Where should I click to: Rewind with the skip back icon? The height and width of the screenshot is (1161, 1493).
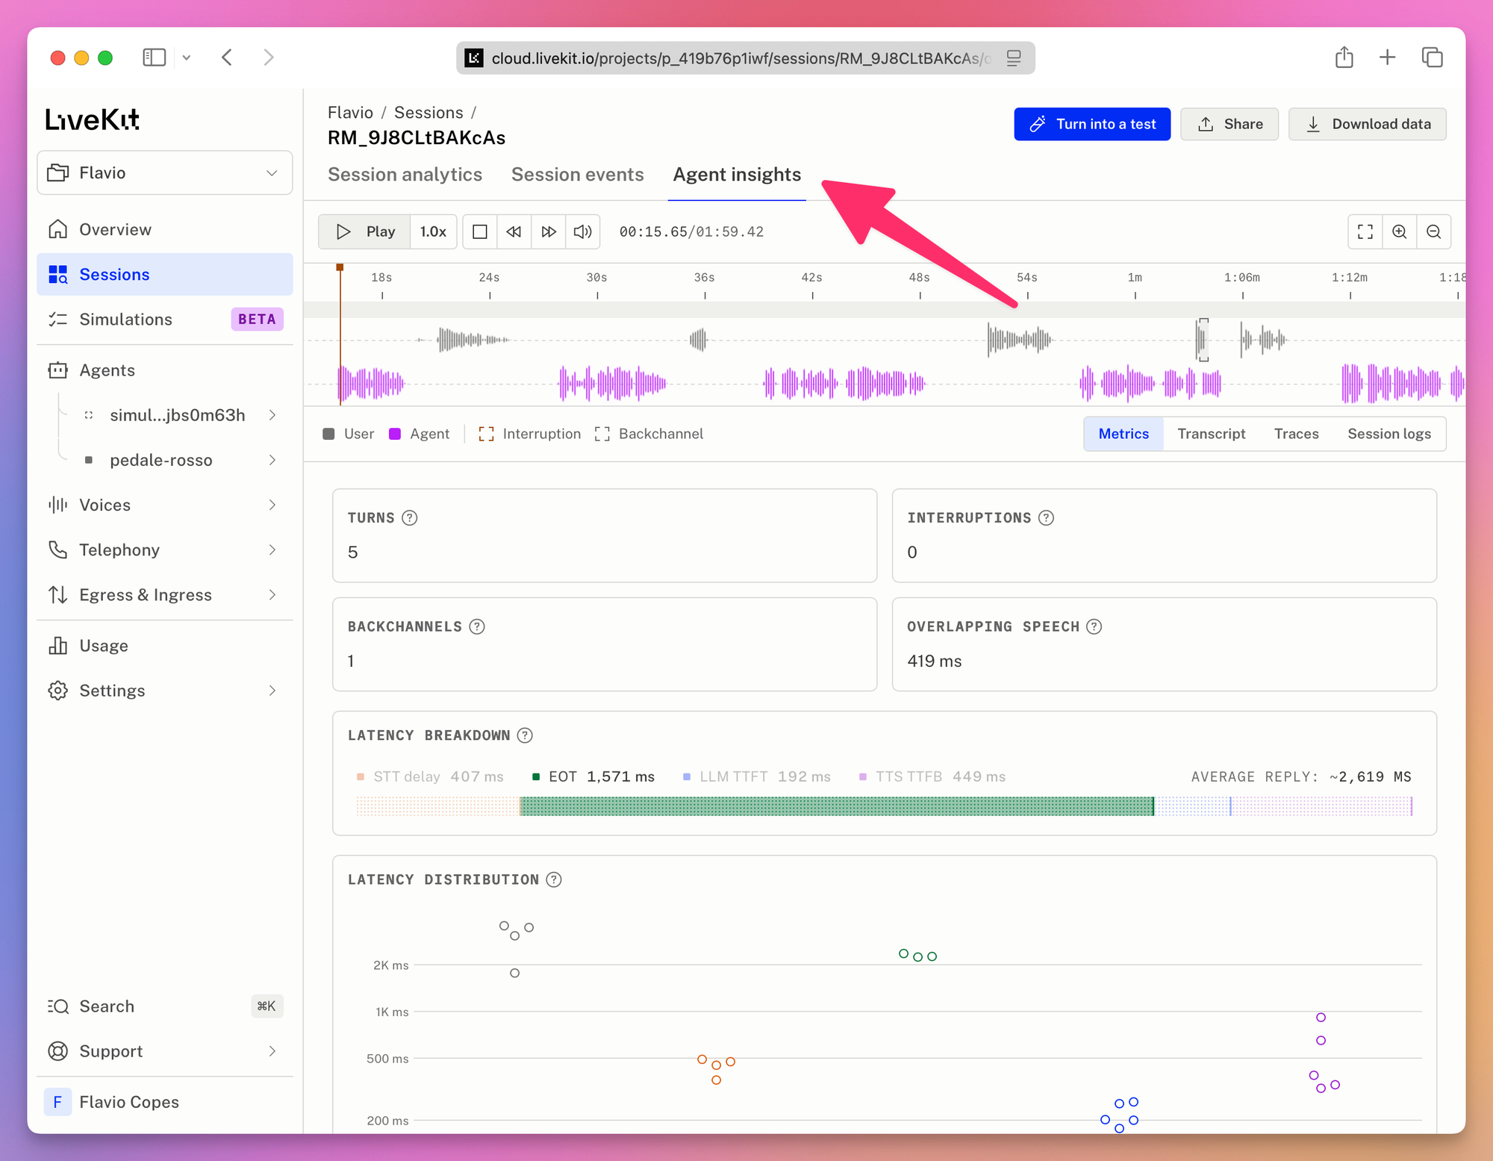[x=514, y=231]
